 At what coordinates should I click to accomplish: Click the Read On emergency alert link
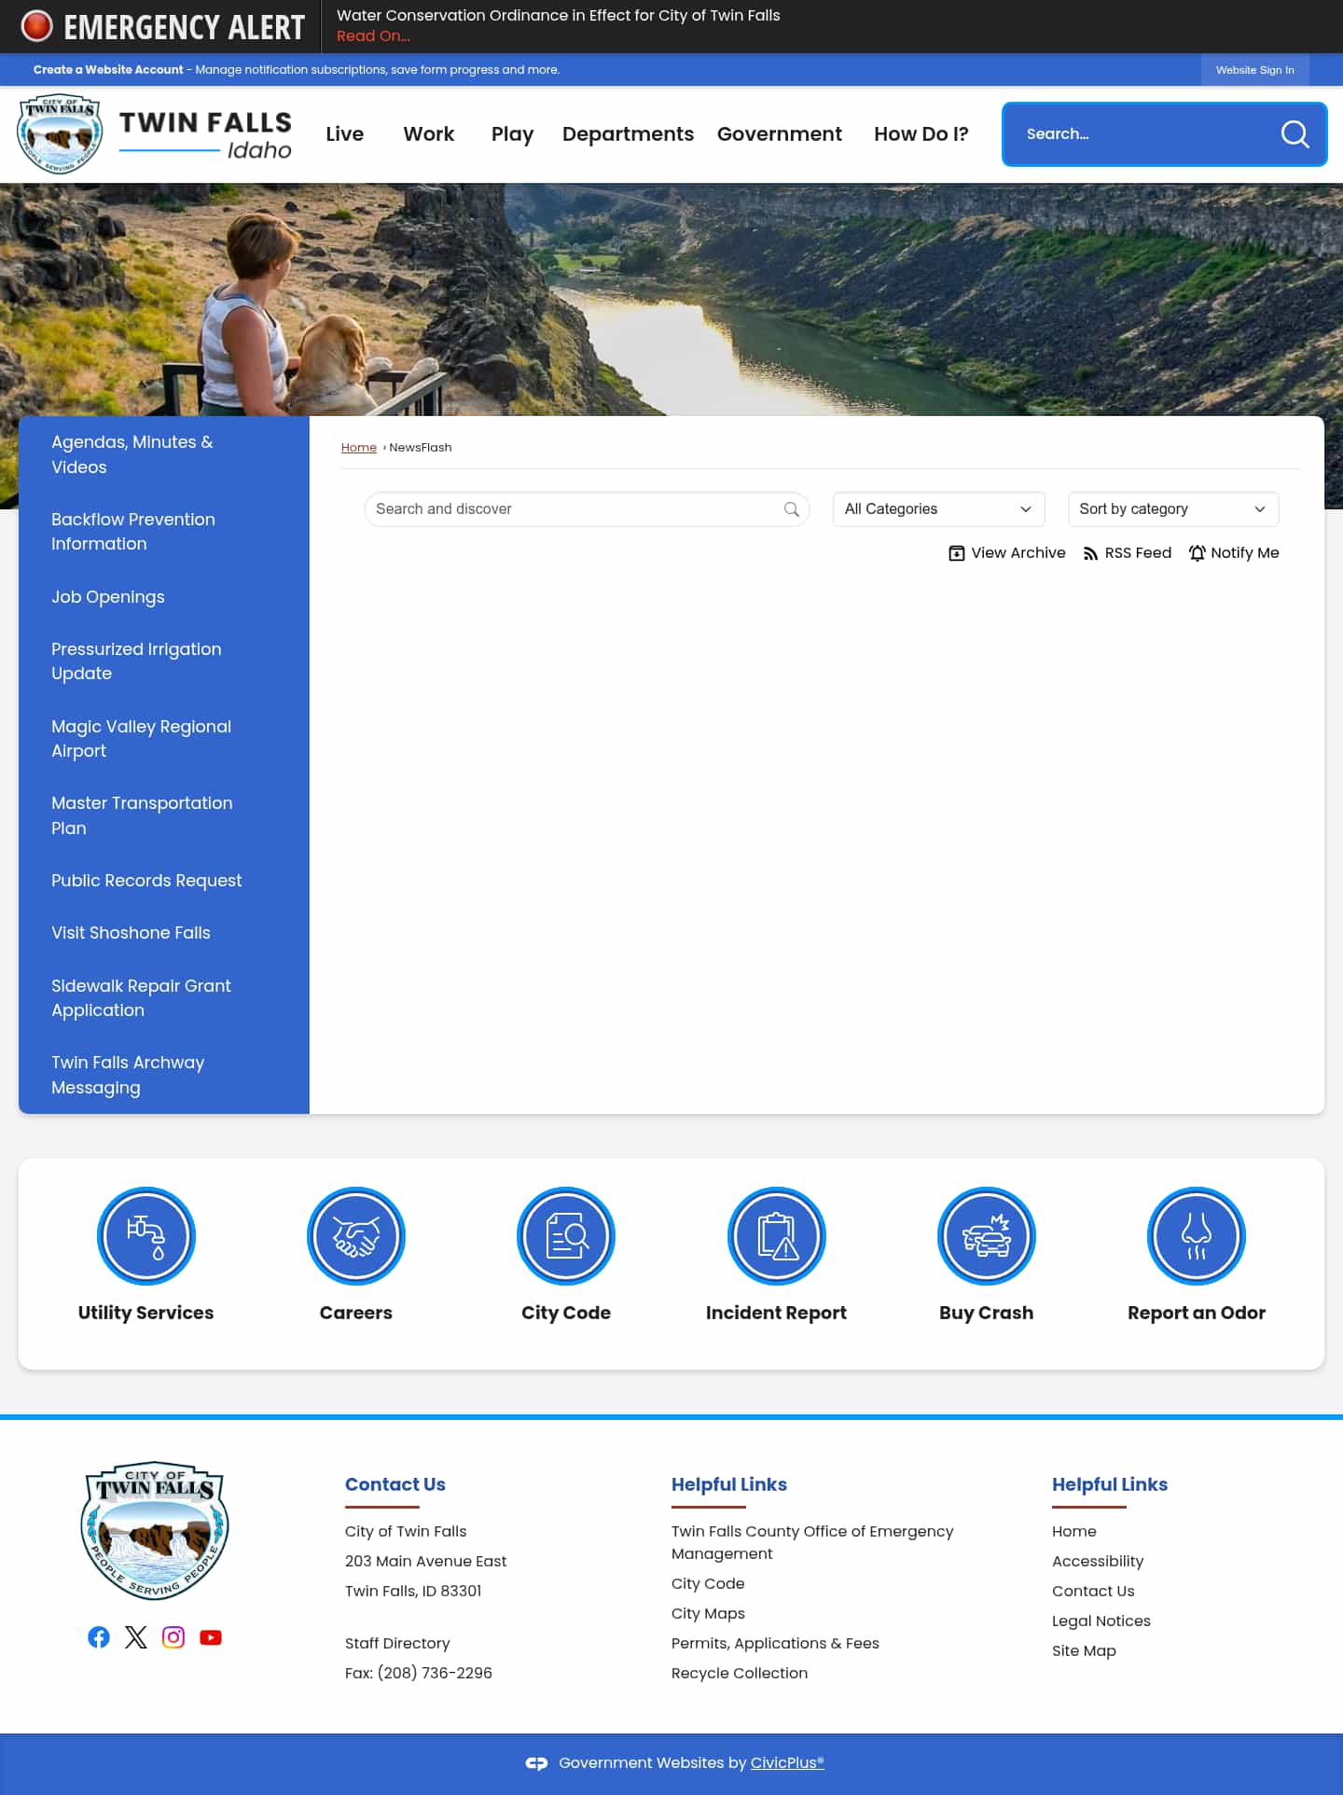pyautogui.click(x=373, y=36)
